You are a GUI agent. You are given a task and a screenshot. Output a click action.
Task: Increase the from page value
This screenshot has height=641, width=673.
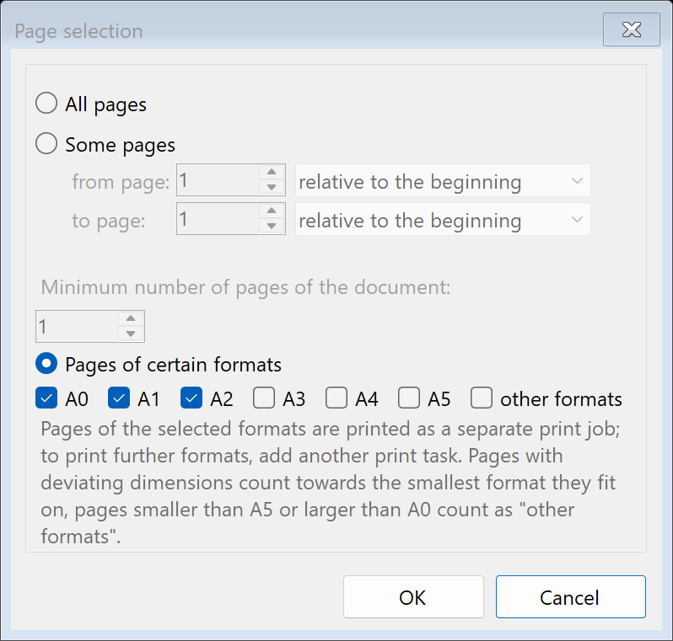pyautogui.click(x=272, y=173)
